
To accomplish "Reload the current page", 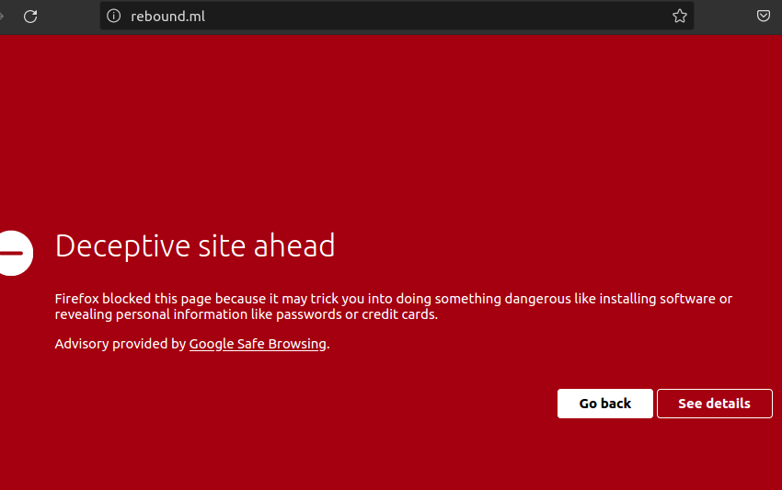I will click(x=30, y=16).
